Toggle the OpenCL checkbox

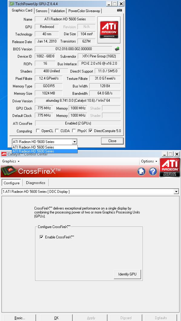tap(38, 131)
